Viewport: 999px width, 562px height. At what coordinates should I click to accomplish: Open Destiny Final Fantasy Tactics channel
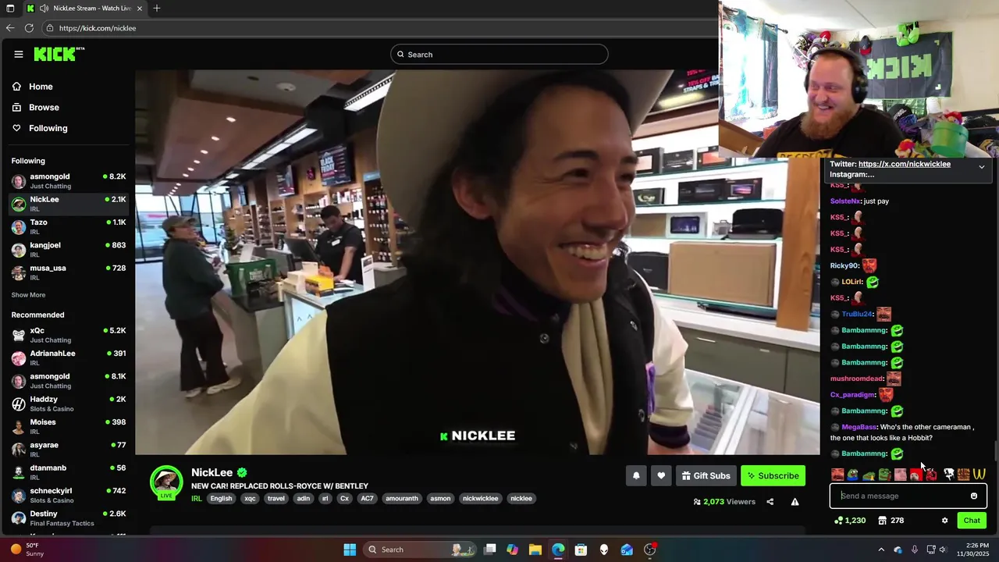(68, 518)
